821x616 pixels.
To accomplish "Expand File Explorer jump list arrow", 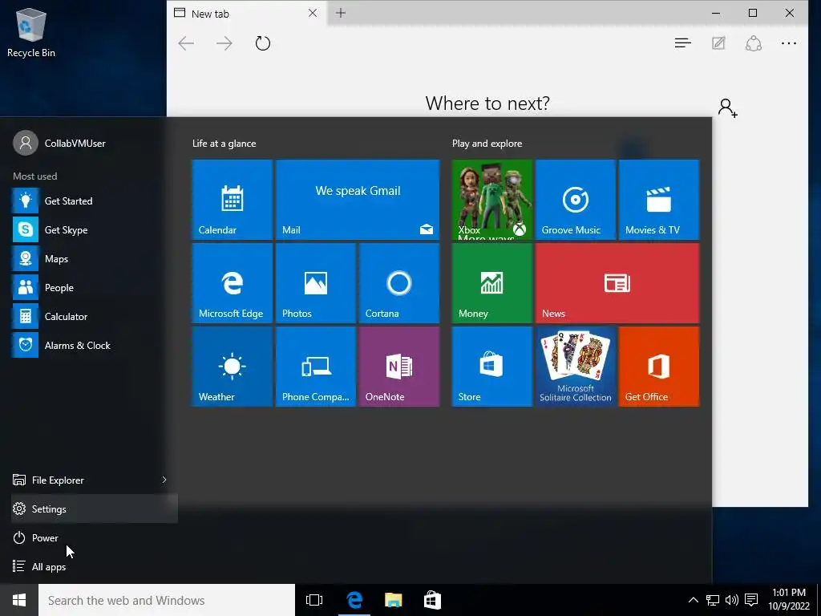I will pyautogui.click(x=164, y=480).
